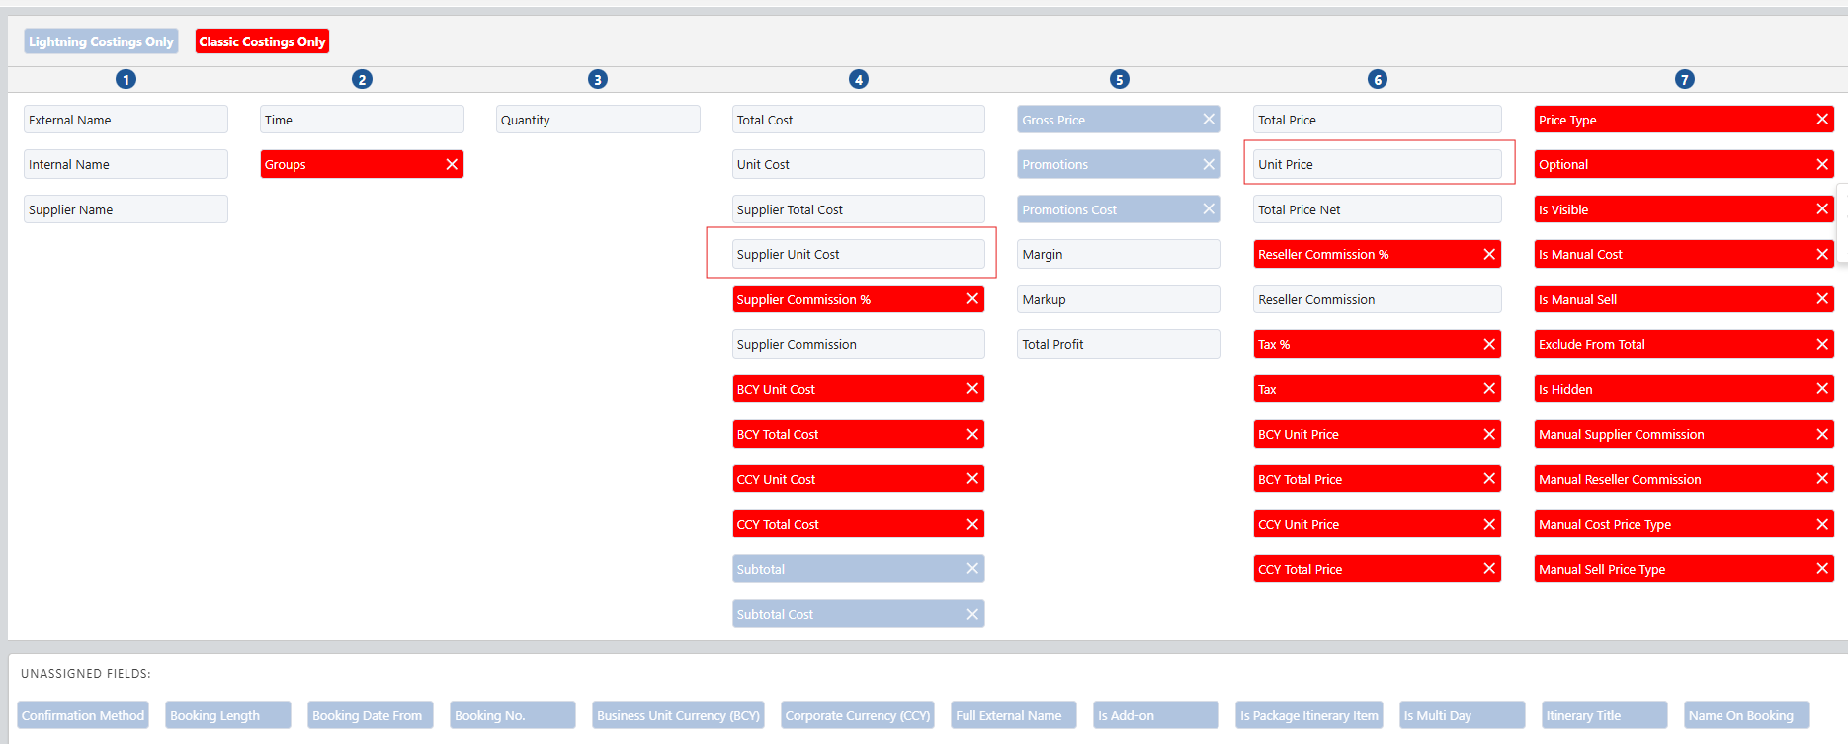Remove the CCY Total Price field
1848x744 pixels.
point(1489,569)
